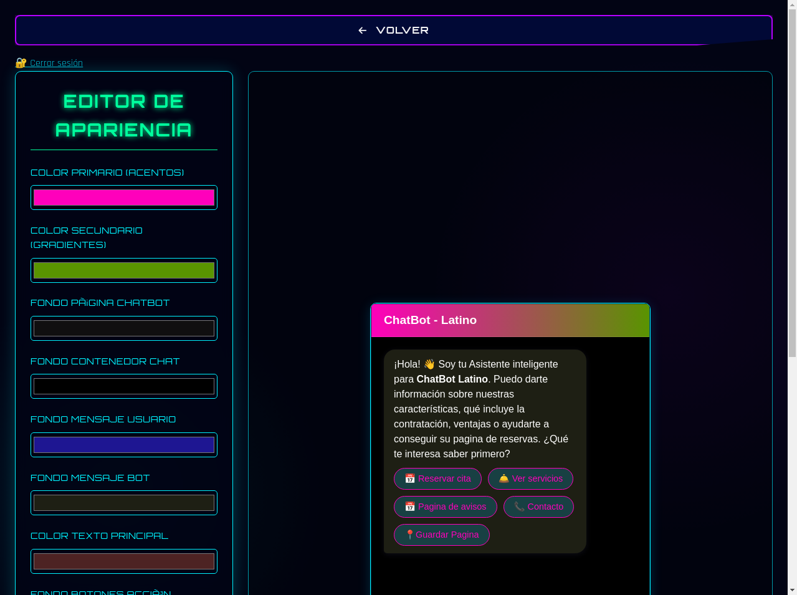Screen dimensions: 797x595
Task: Click the calendar icon on Pagina de avisos
Action: click(x=410, y=507)
